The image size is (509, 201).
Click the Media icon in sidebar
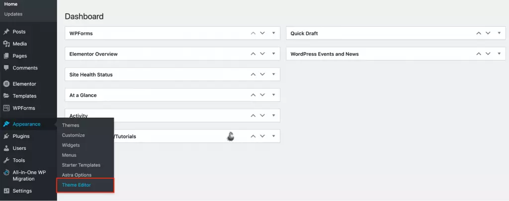[6, 44]
